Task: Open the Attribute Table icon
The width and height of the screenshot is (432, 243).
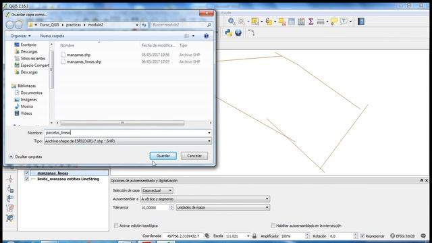Action: point(292,22)
